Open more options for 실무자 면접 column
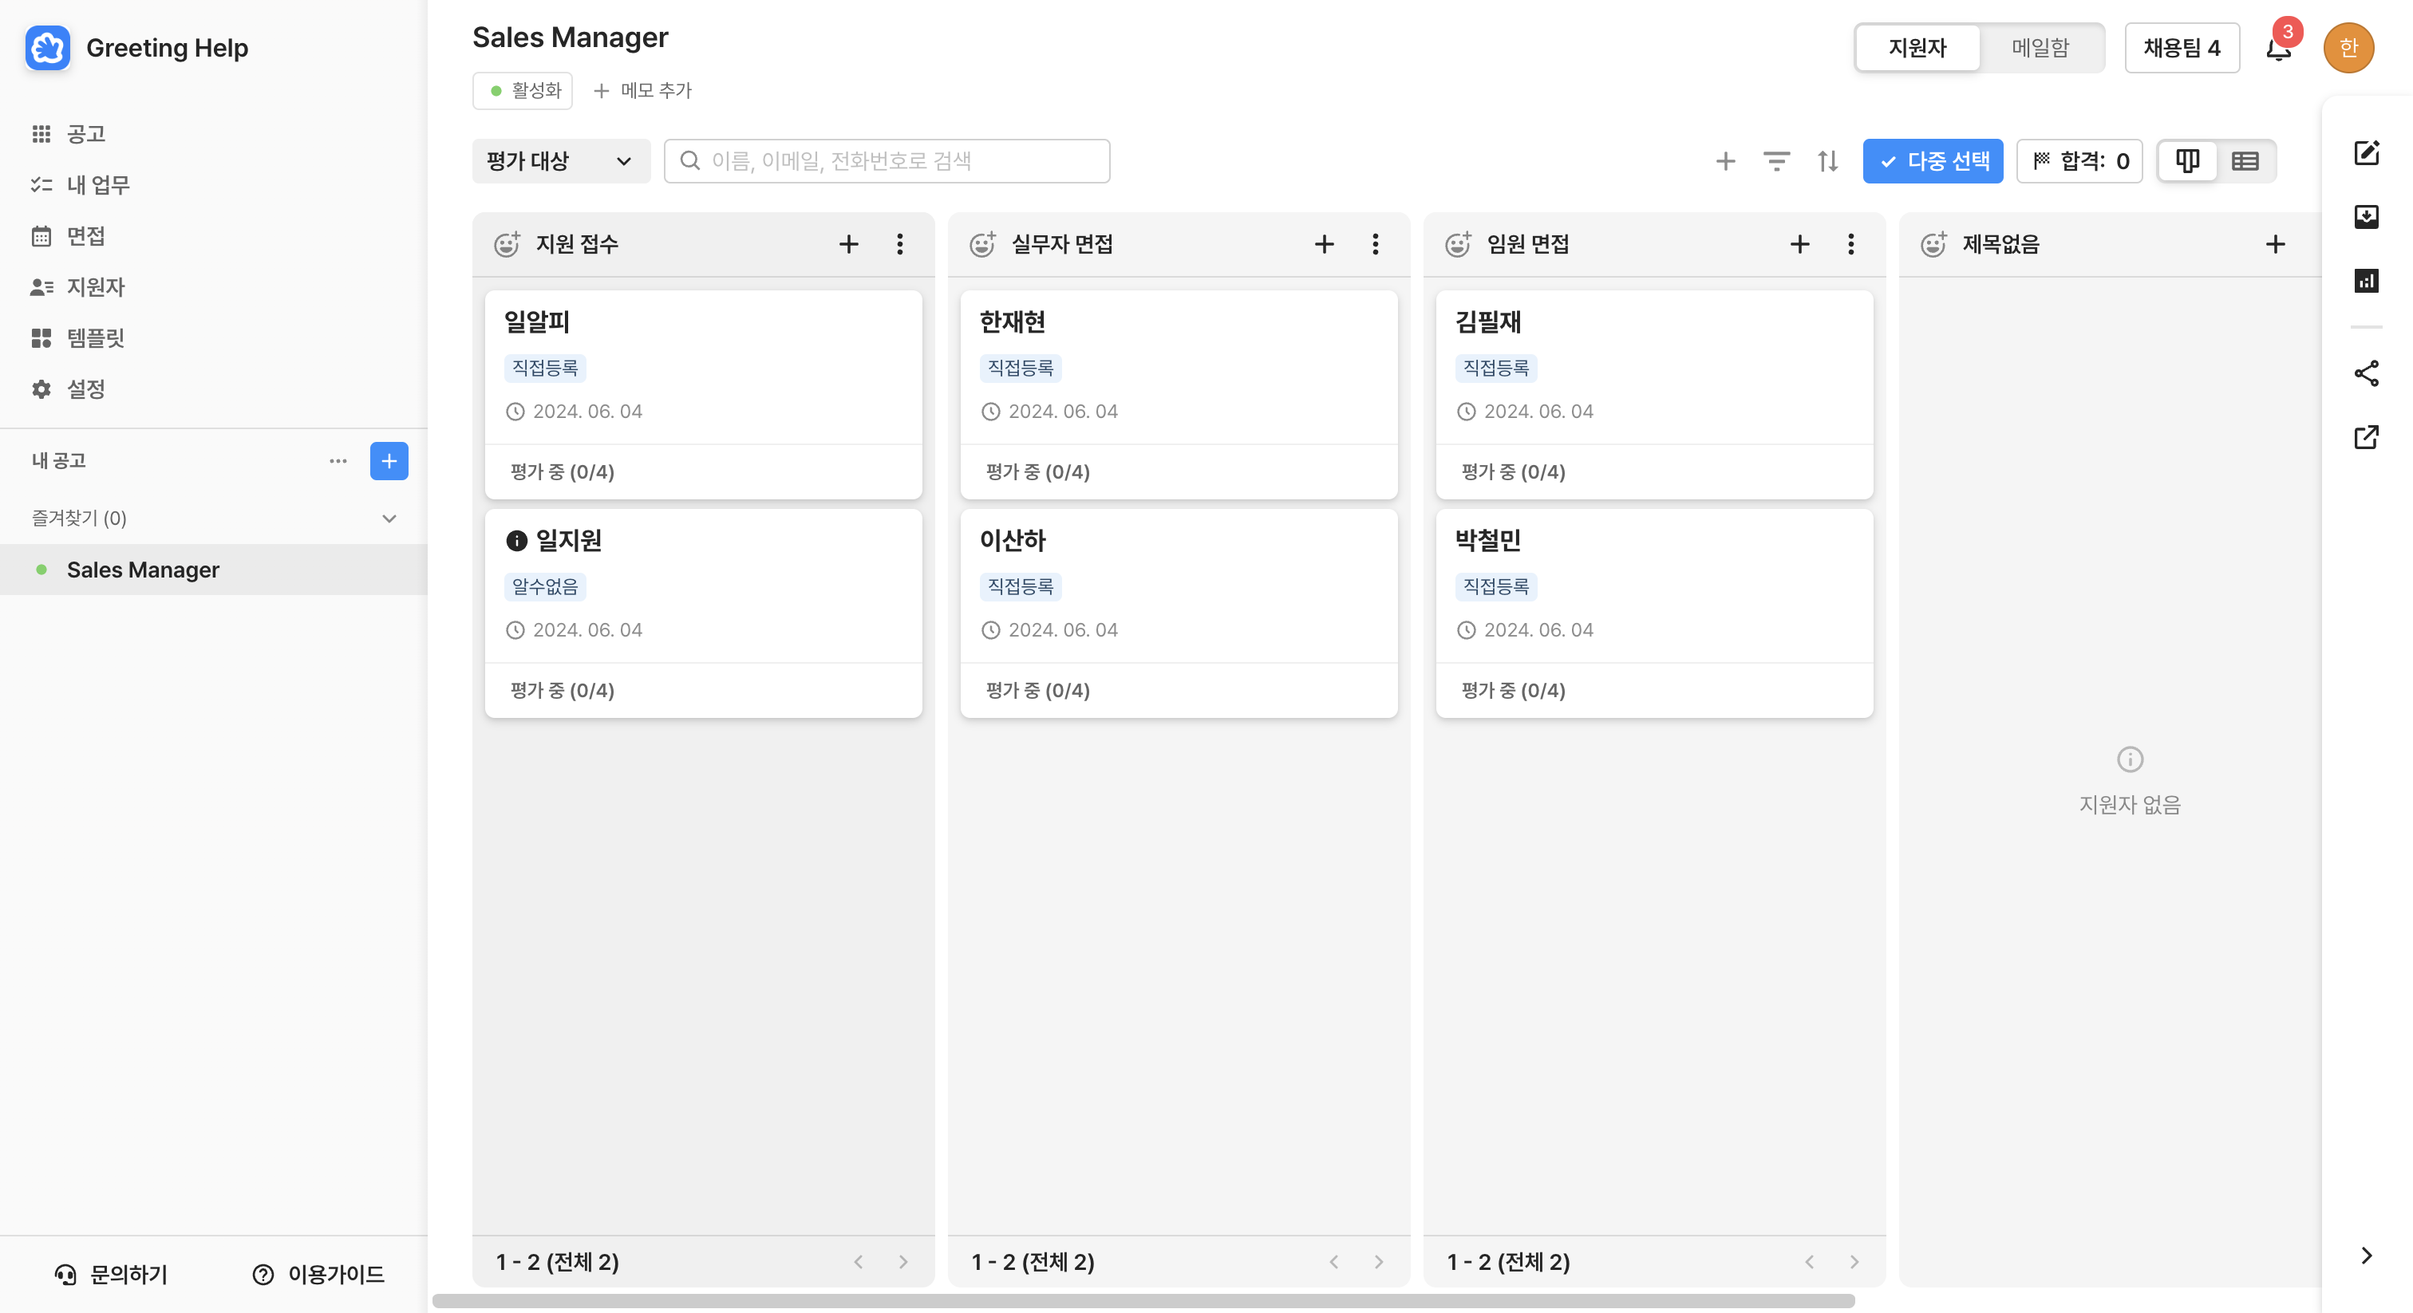The height and width of the screenshot is (1313, 2413). click(1375, 244)
